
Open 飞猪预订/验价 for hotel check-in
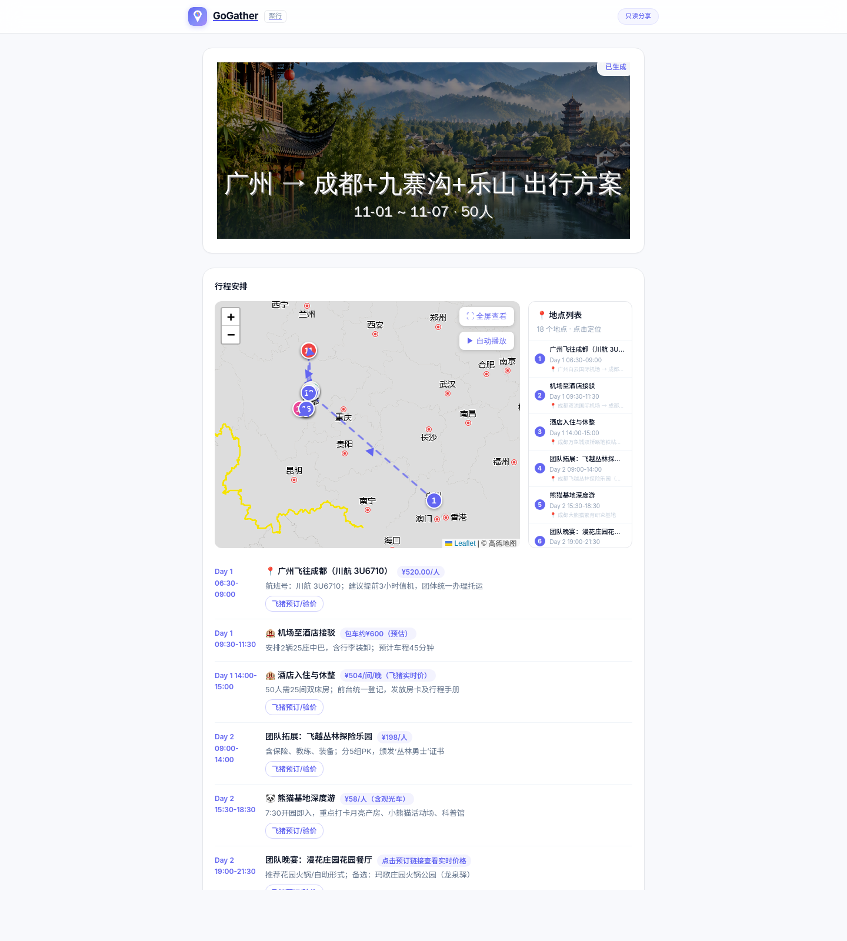pos(294,708)
